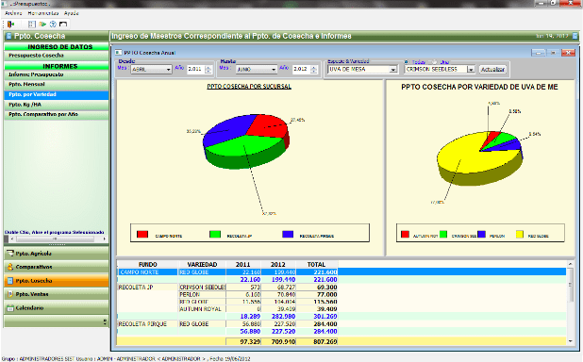Screen dimensions: 583x362
Task: Click the table's scroll down arrow
Action: [x=570, y=341]
